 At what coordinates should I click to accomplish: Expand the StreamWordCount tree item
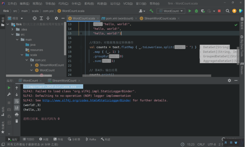pos(32,65)
